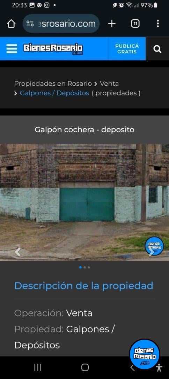This screenshot has width=169, height=379.
Task: Open the tab switcher showing 11
Action: pos(135,24)
